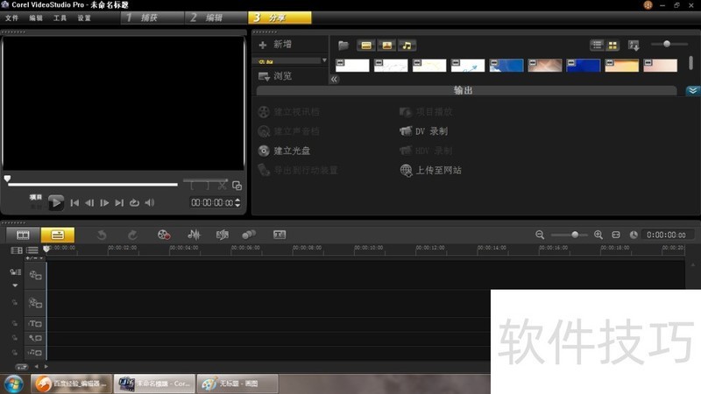Fit project in timeline window
Image resolution: width=701 pixels, height=394 pixels.
click(x=616, y=235)
